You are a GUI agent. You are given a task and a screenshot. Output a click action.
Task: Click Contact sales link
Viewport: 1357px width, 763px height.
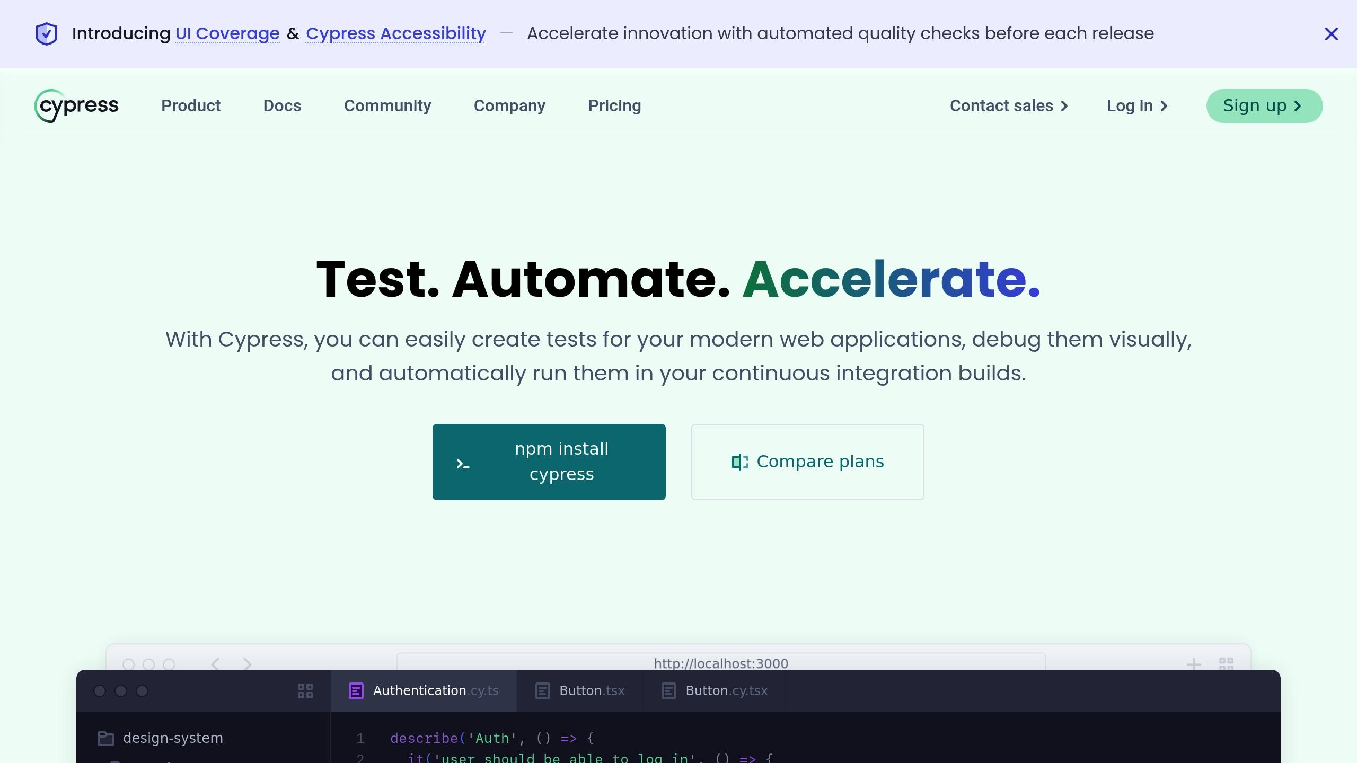[1009, 106]
